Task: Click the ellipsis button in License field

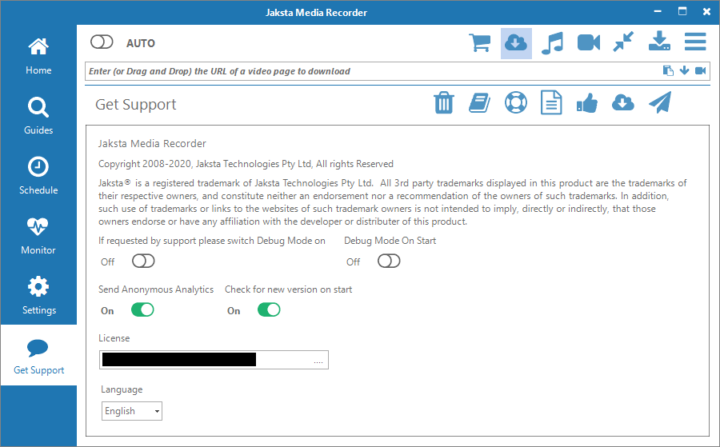Action: click(318, 361)
